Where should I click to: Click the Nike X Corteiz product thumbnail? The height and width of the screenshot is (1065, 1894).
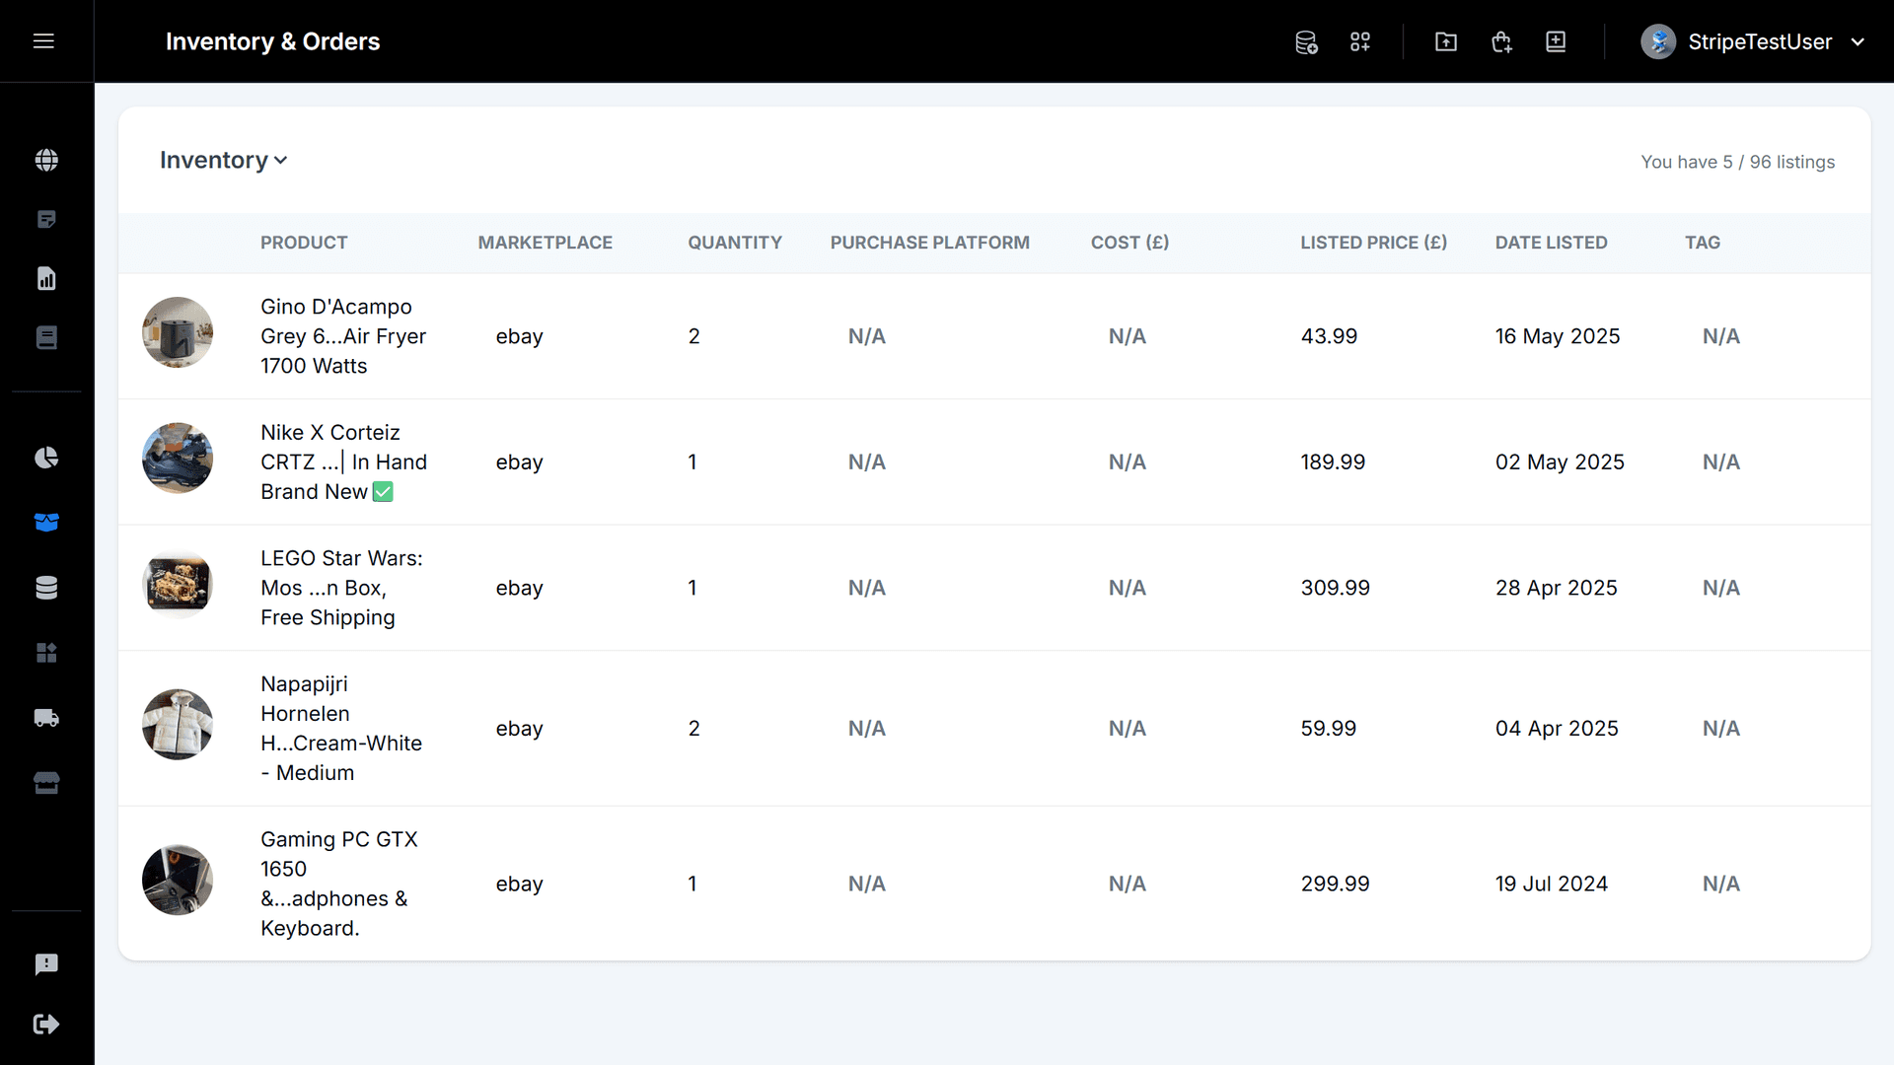click(178, 459)
